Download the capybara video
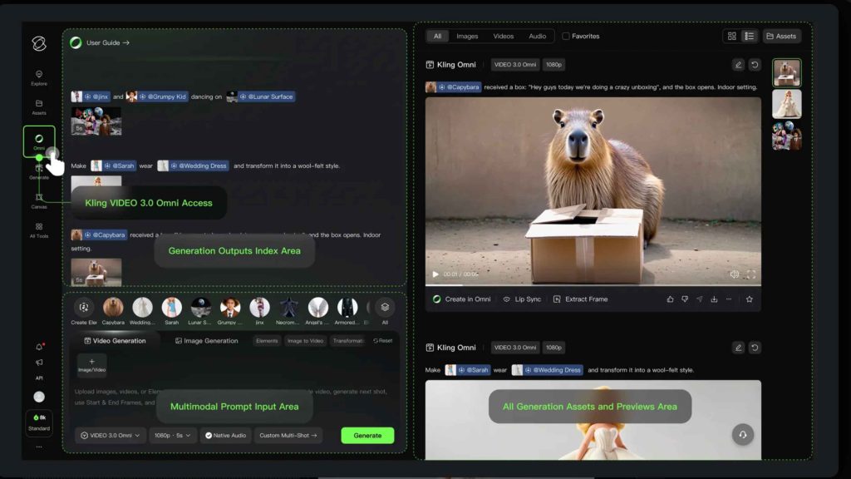Screen dimensions: 851x479 click(x=714, y=299)
